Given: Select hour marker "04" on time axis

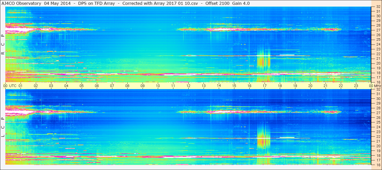Looking at the screenshot, I should [66, 86].
